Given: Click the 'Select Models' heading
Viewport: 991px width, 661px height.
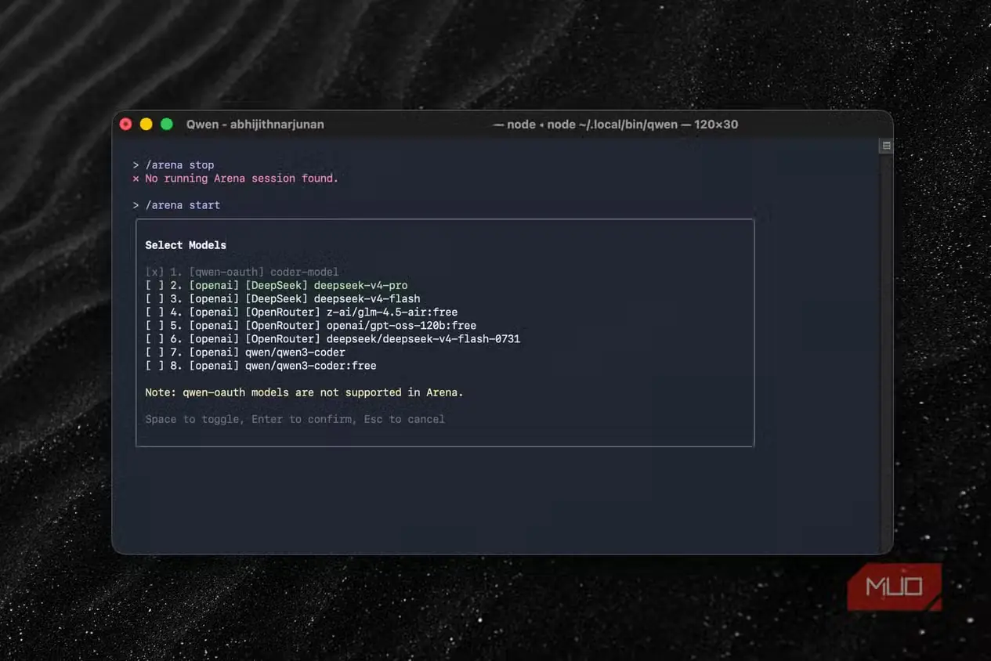Looking at the screenshot, I should 186,245.
